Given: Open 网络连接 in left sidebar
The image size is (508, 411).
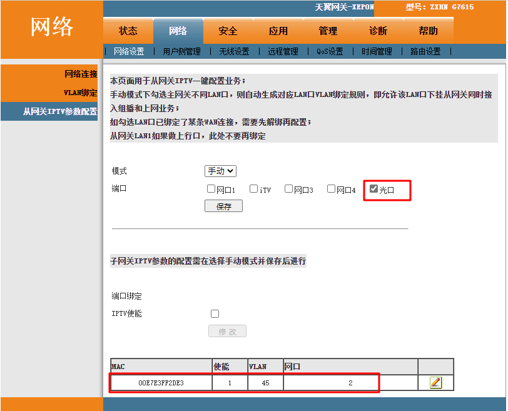Looking at the screenshot, I should (81, 74).
